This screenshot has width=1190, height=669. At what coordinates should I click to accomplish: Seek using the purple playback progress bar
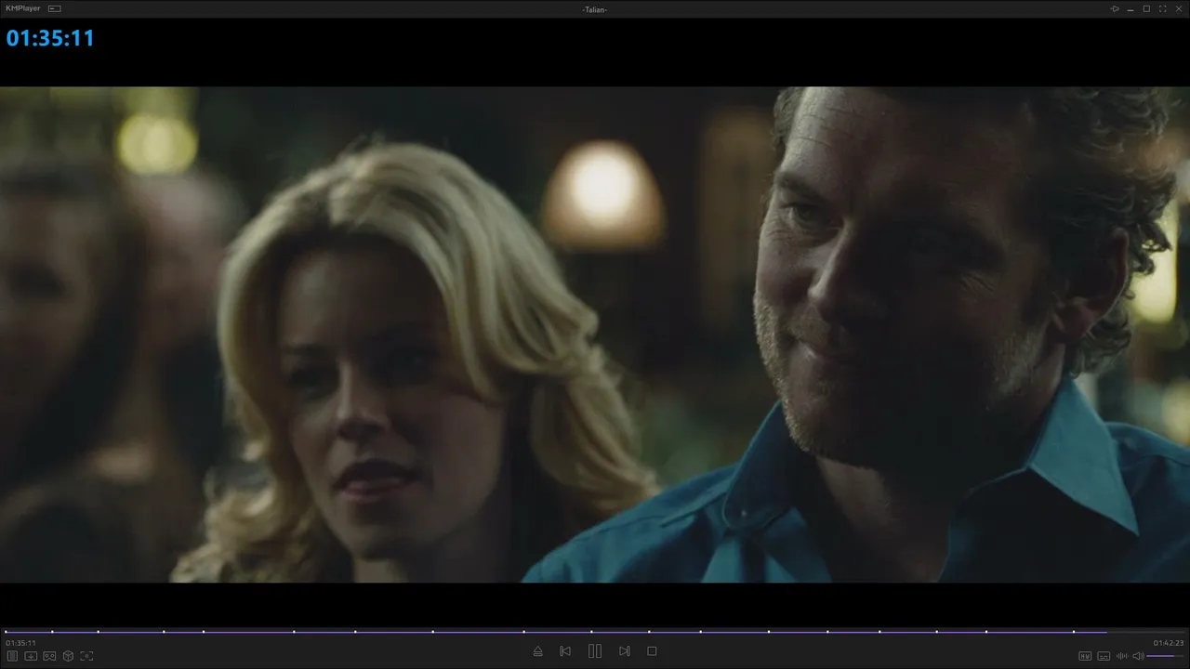(595, 632)
